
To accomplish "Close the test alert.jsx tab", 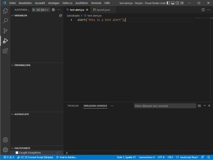I will (x=87, y=10).
